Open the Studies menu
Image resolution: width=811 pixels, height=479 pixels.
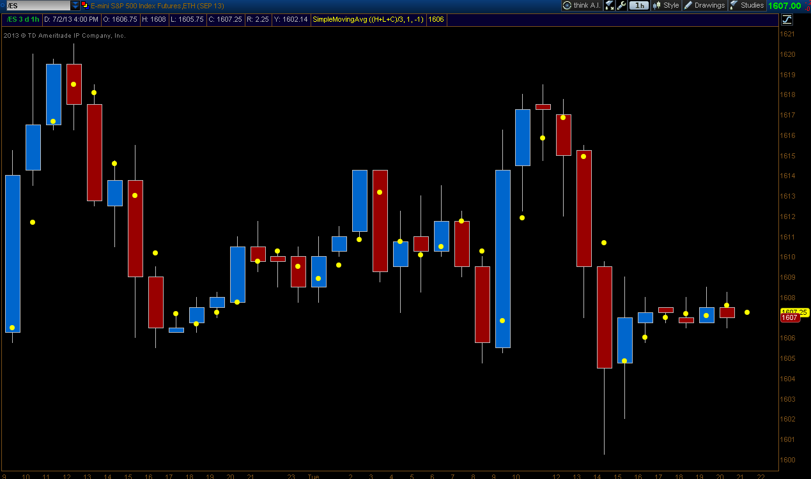(x=746, y=5)
